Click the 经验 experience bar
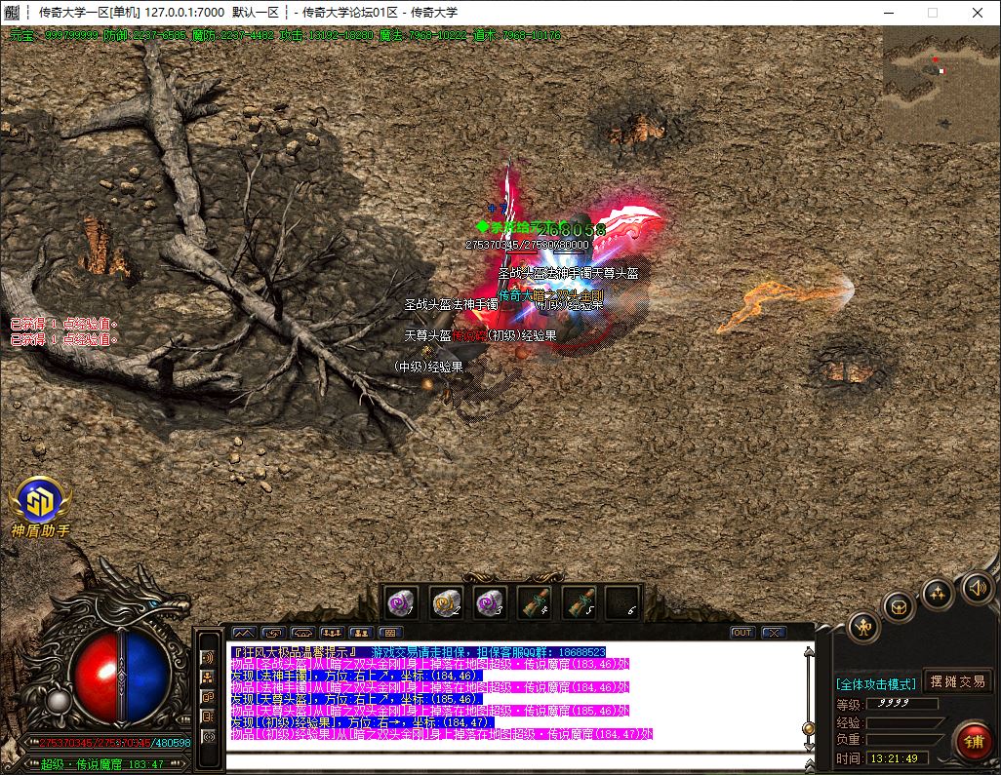 pos(904,722)
